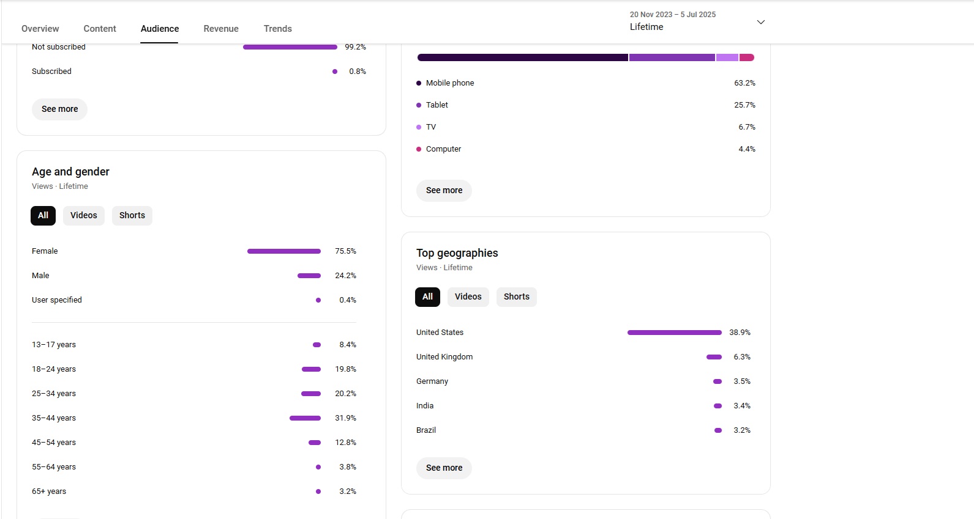The image size is (974, 519).
Task: Click the '65+ years' row label
Action: 49,491
